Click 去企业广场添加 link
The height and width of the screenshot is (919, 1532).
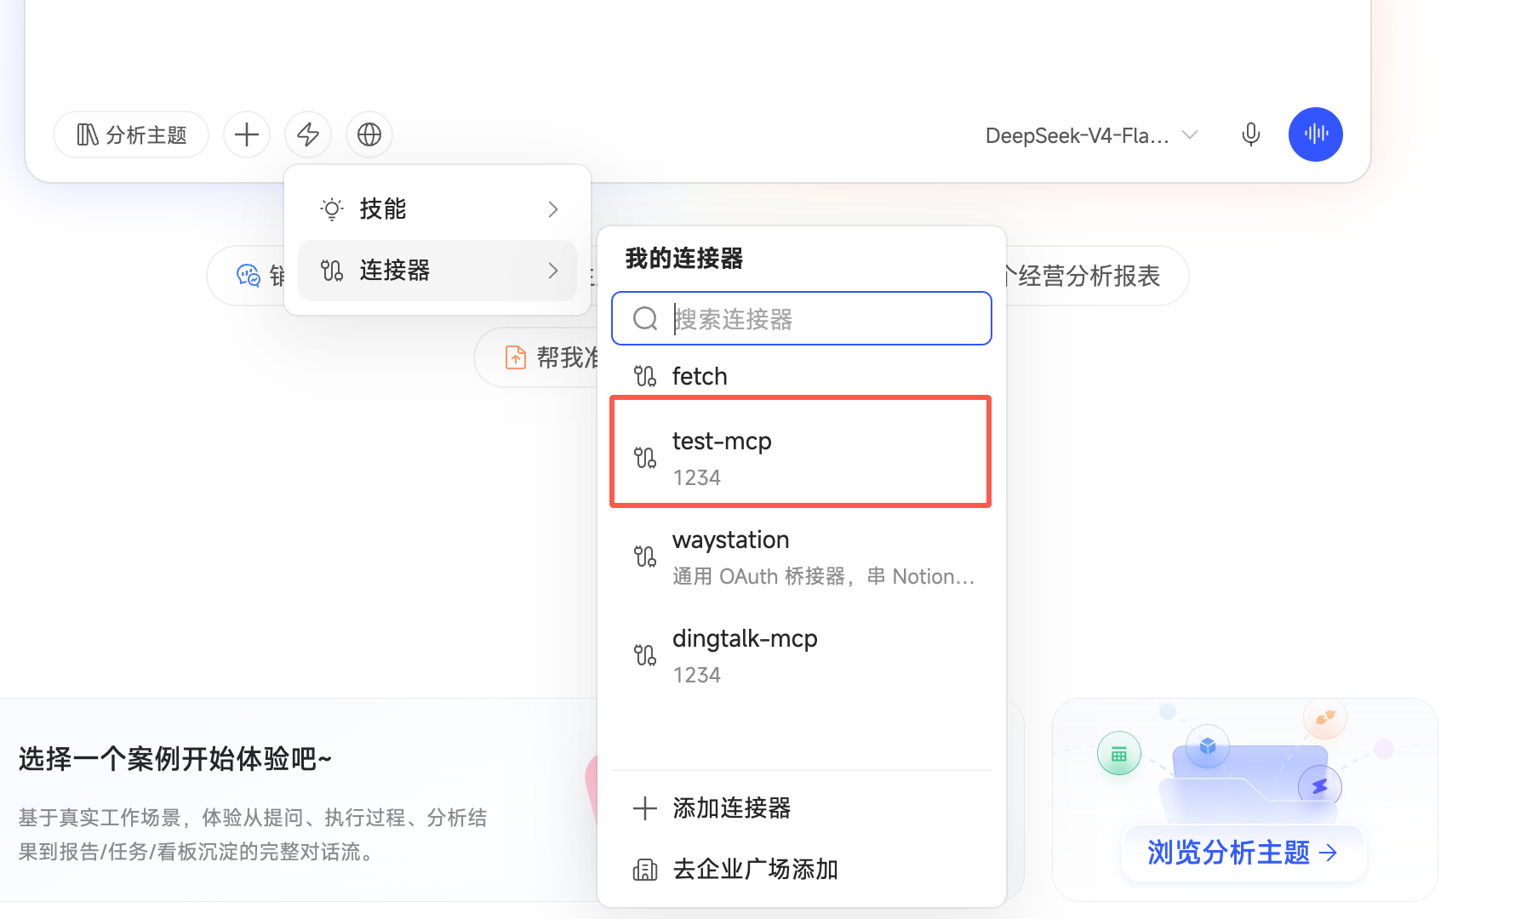(802, 869)
